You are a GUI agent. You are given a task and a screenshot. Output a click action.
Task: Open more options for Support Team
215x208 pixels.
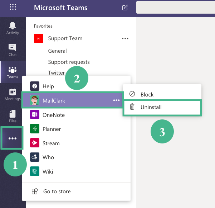[125, 39]
